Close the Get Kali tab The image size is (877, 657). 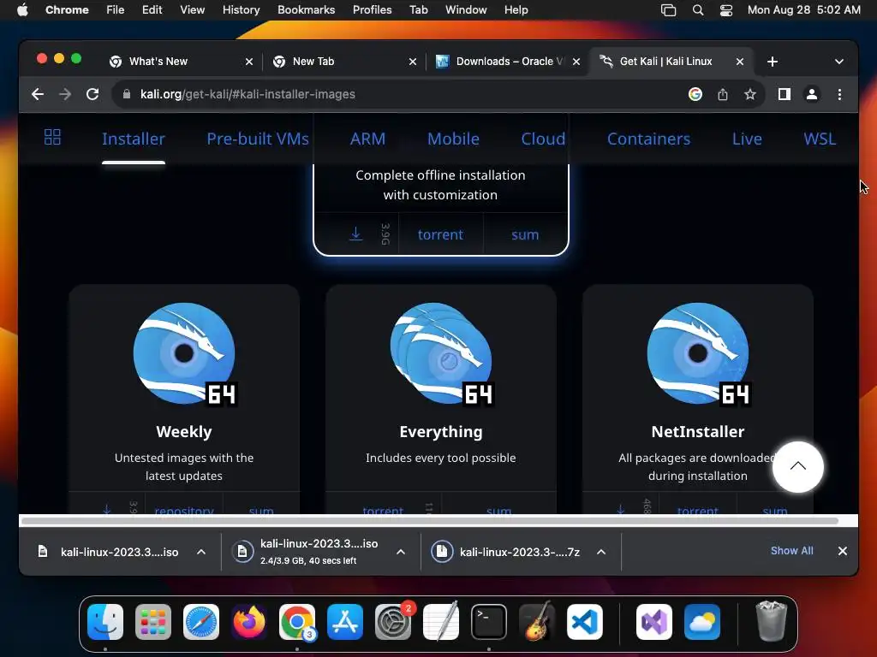pyautogui.click(x=740, y=62)
